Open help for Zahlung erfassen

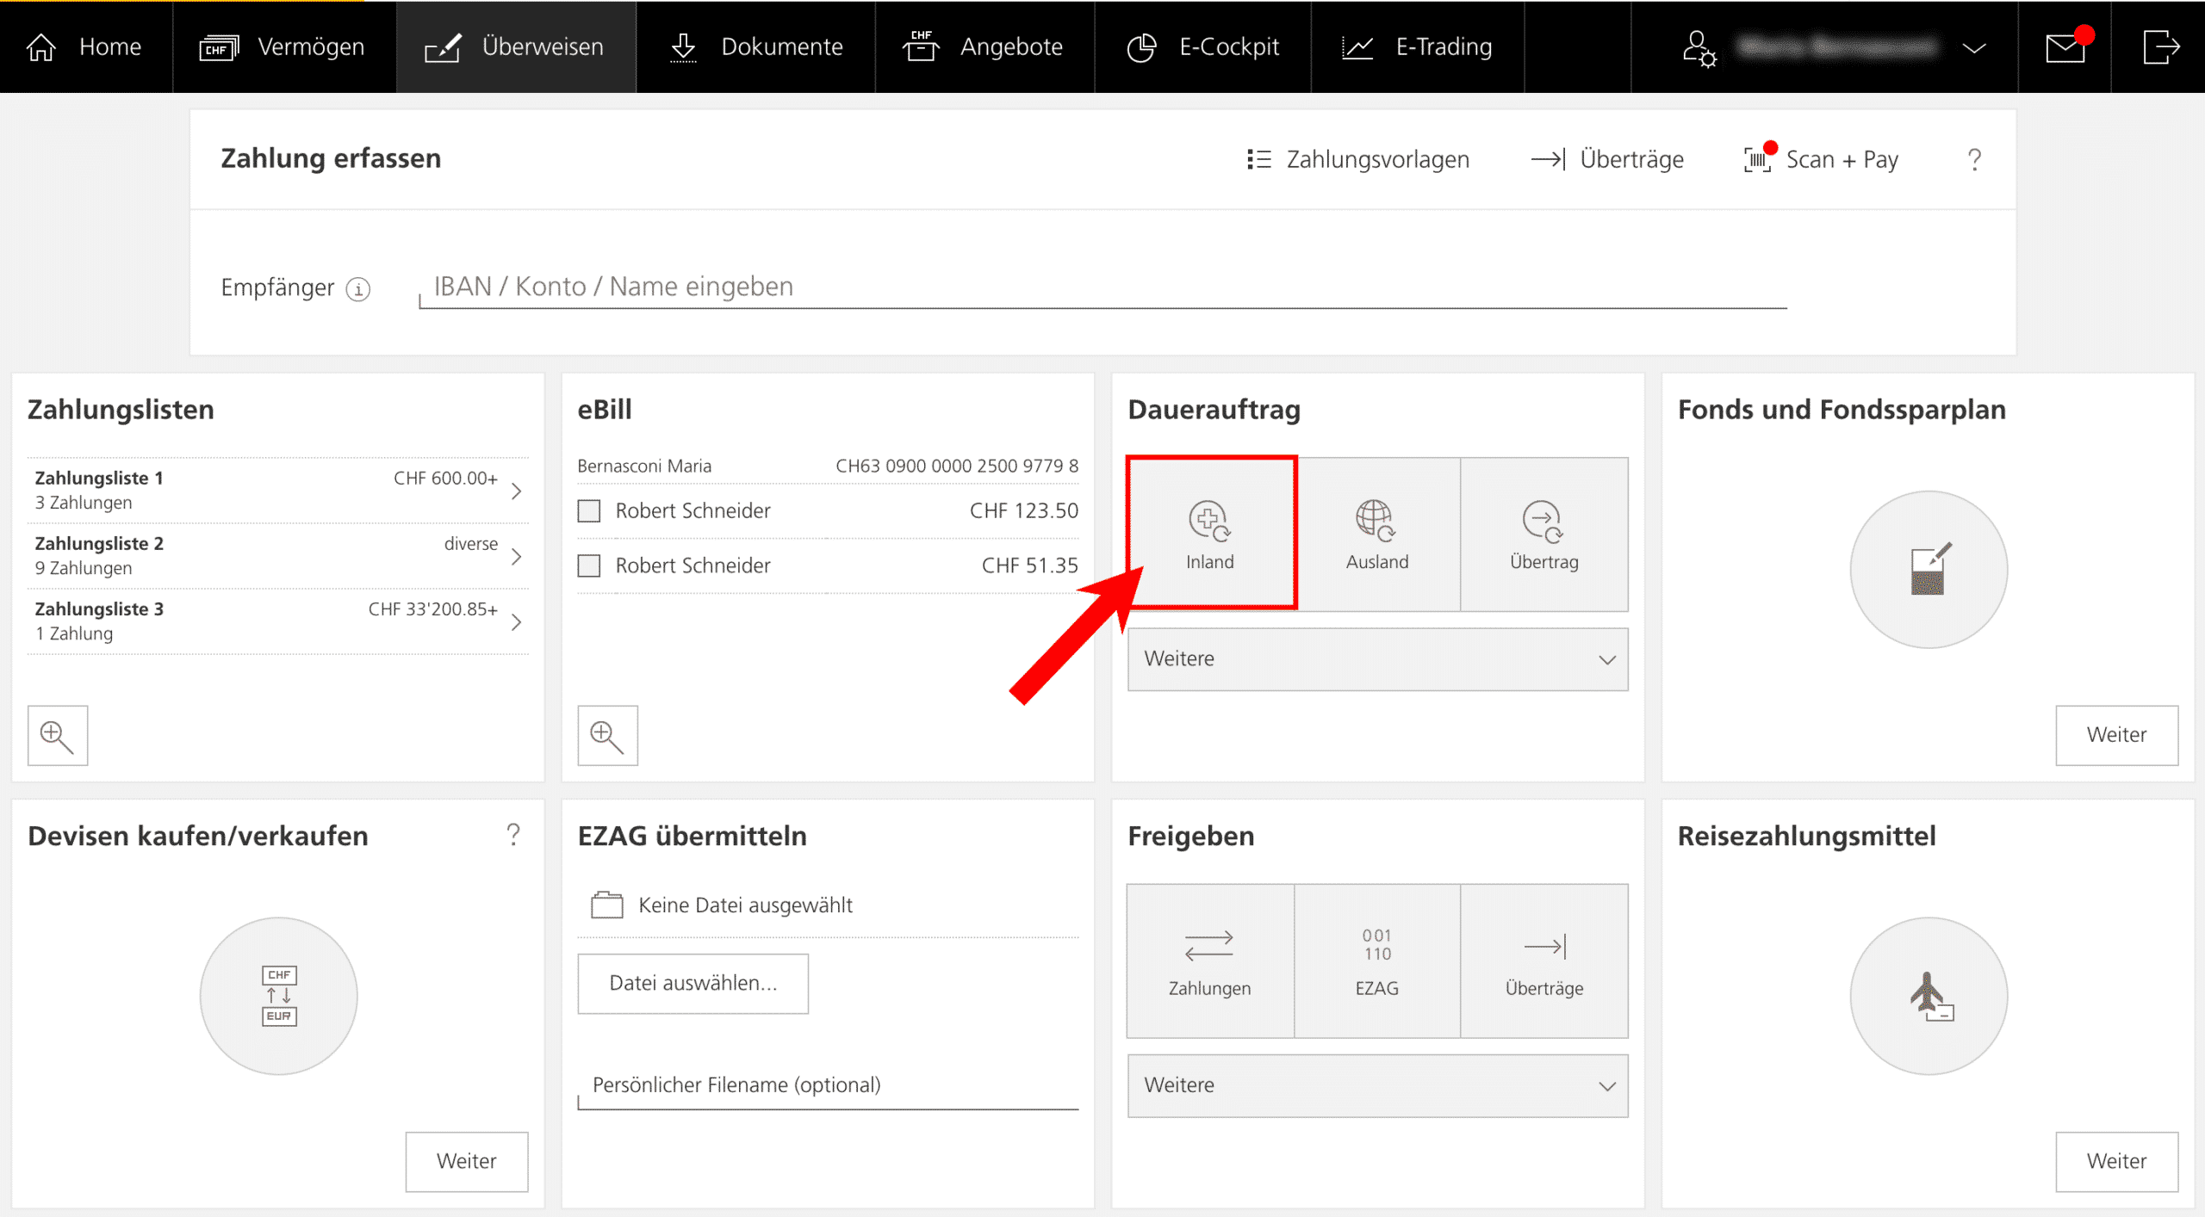tap(1974, 159)
